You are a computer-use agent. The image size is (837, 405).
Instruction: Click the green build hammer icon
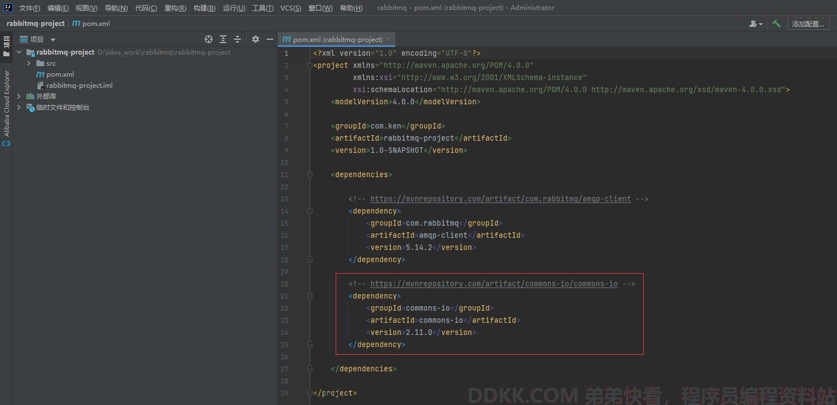(x=776, y=24)
